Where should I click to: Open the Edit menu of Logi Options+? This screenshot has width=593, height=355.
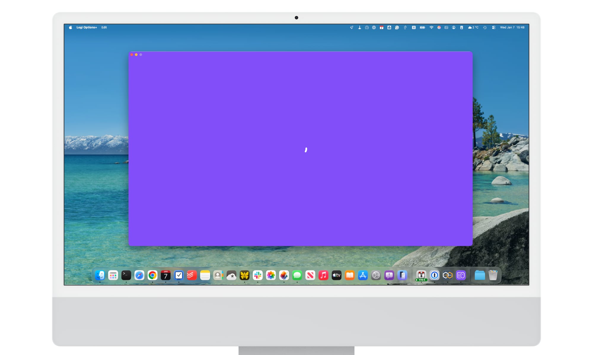[x=104, y=27]
